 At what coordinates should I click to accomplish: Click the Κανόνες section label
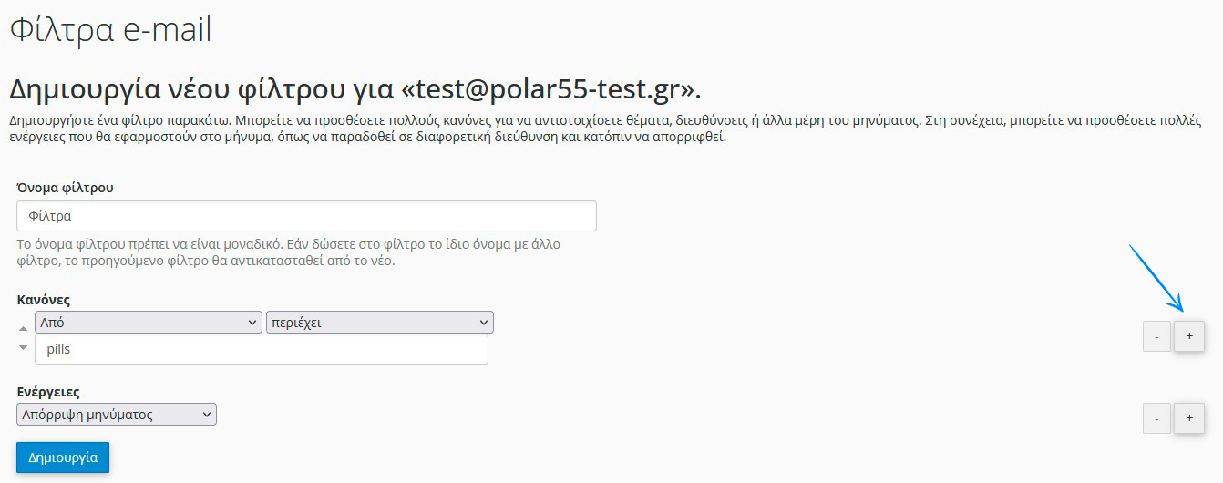(44, 300)
